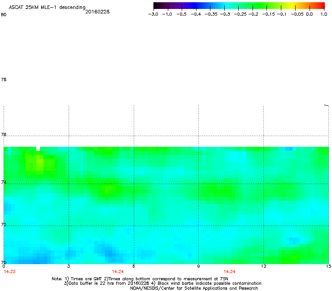Click the small white notch in the data's top edge
Screen dimensions: 332x291
click(x=38, y=149)
